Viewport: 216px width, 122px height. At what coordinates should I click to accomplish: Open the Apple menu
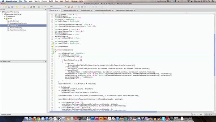coord(3,1)
